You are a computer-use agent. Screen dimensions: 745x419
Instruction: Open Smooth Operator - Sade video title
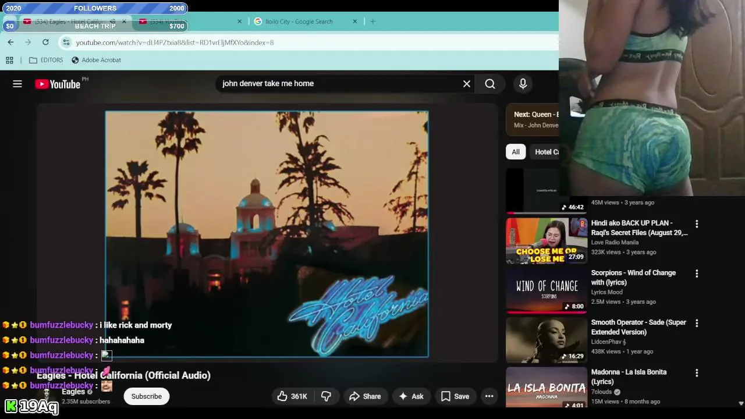pos(638,327)
